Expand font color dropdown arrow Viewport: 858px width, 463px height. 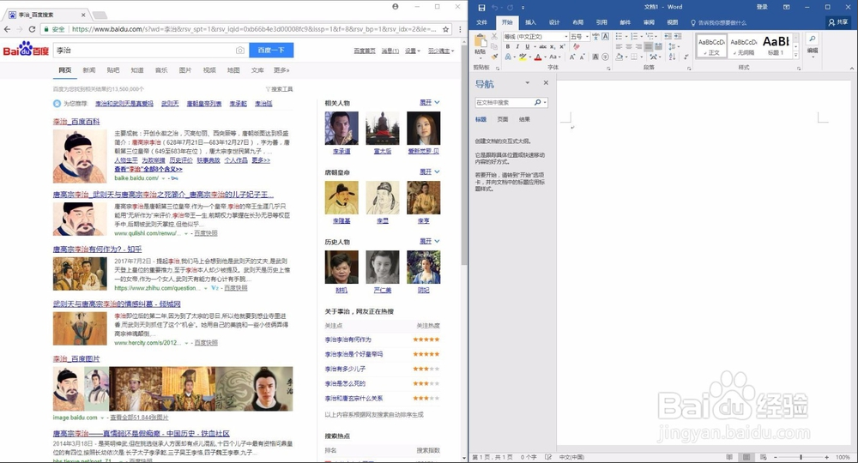[545, 57]
